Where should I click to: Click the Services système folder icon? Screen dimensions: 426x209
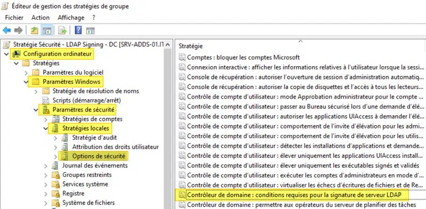[56, 184]
